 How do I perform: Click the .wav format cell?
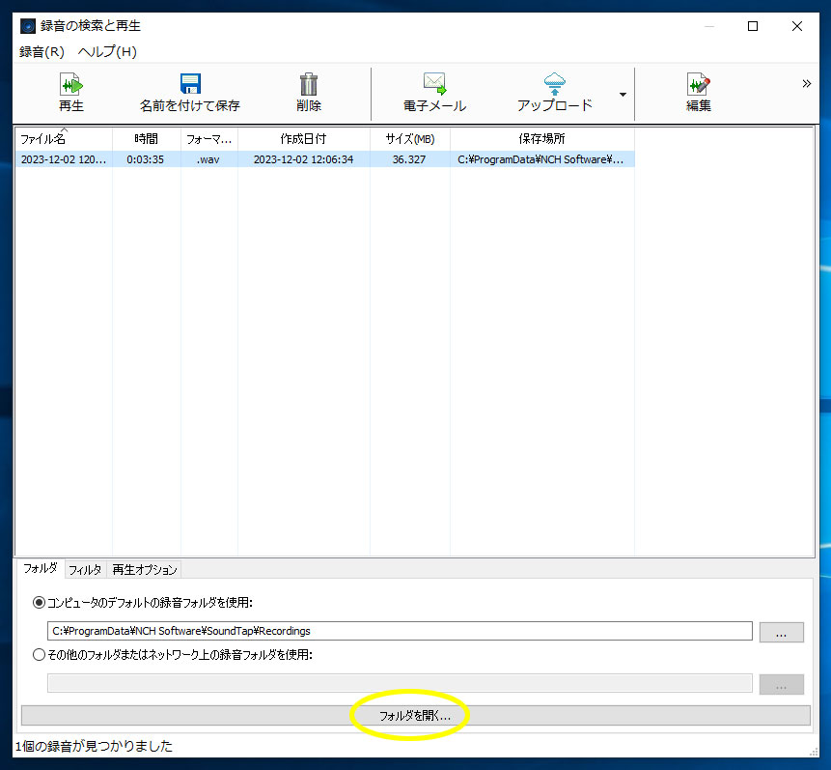pyautogui.click(x=208, y=159)
